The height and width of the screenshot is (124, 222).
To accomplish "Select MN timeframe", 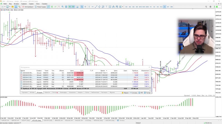I will pos(171,7).
